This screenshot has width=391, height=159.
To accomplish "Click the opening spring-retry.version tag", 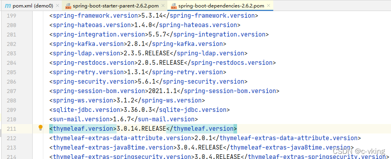I will (88, 72).
